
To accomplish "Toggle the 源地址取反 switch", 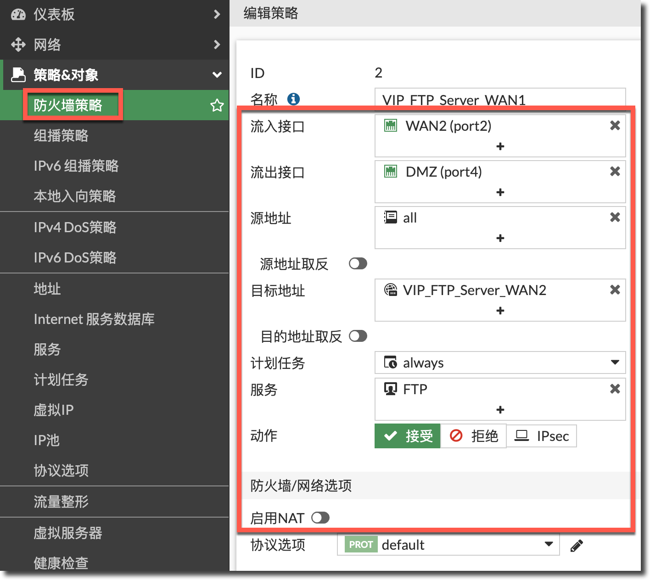I will pyautogui.click(x=358, y=263).
